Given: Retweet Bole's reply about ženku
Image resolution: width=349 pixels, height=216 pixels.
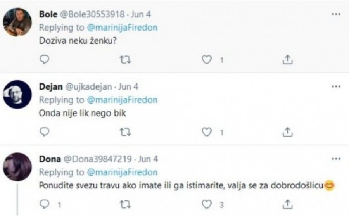Looking at the screenshot, I should click(x=126, y=60).
